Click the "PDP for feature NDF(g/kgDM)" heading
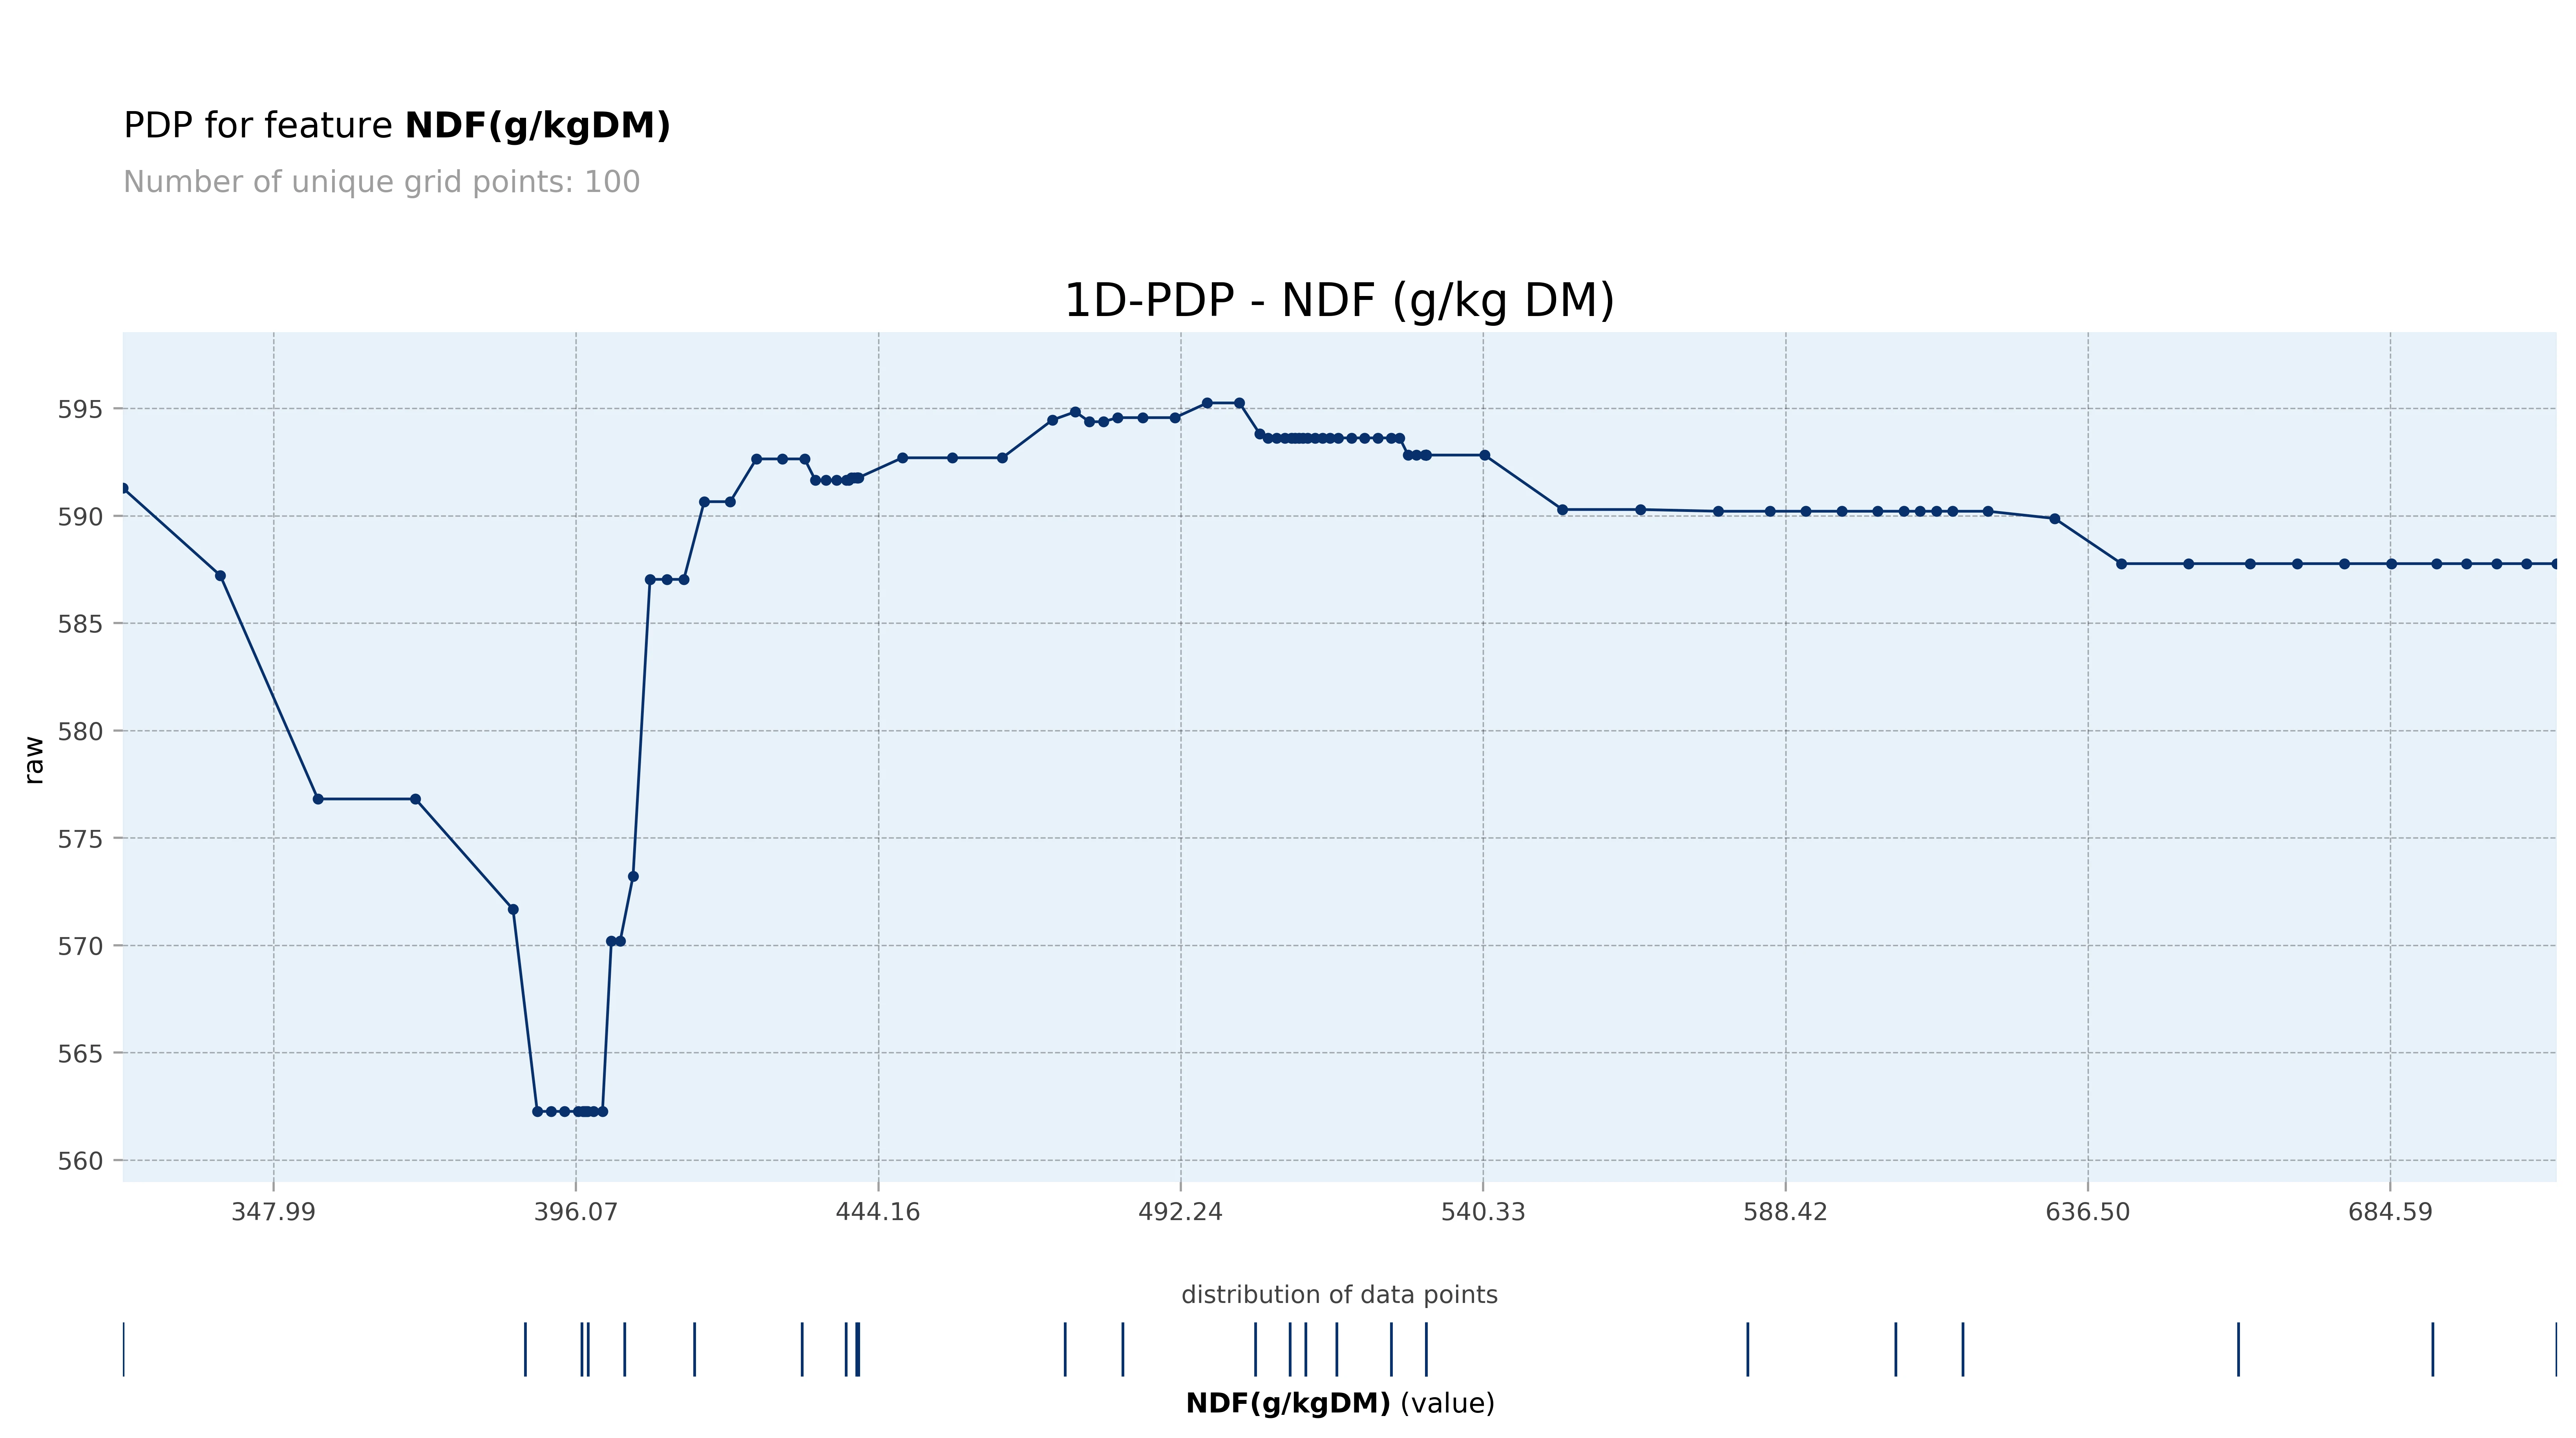 [x=396, y=126]
